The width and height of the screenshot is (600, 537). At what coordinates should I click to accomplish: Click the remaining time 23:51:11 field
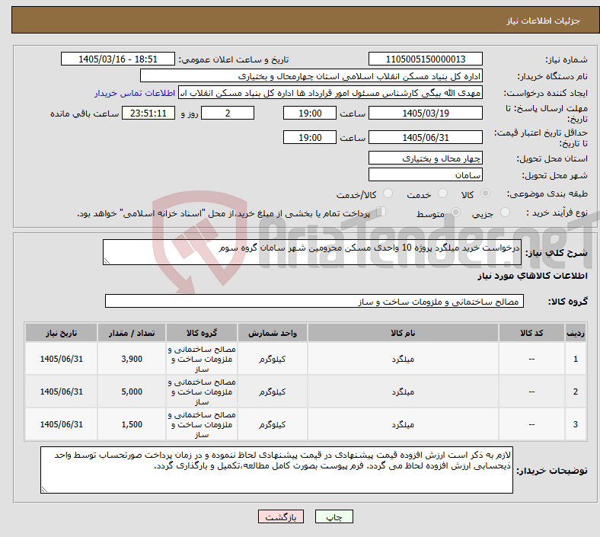[x=148, y=113]
